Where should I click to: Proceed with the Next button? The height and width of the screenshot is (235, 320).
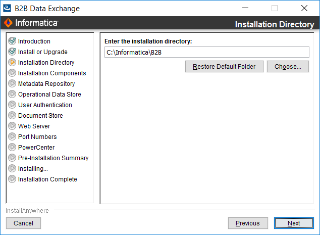pos(294,223)
